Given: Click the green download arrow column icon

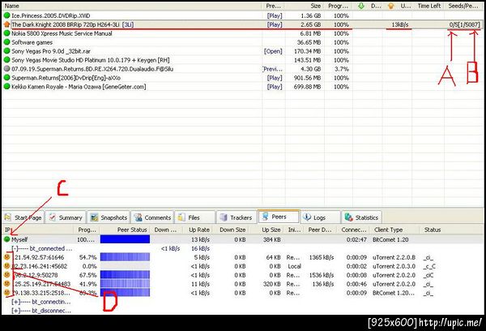Looking at the screenshot, I should (361, 6).
